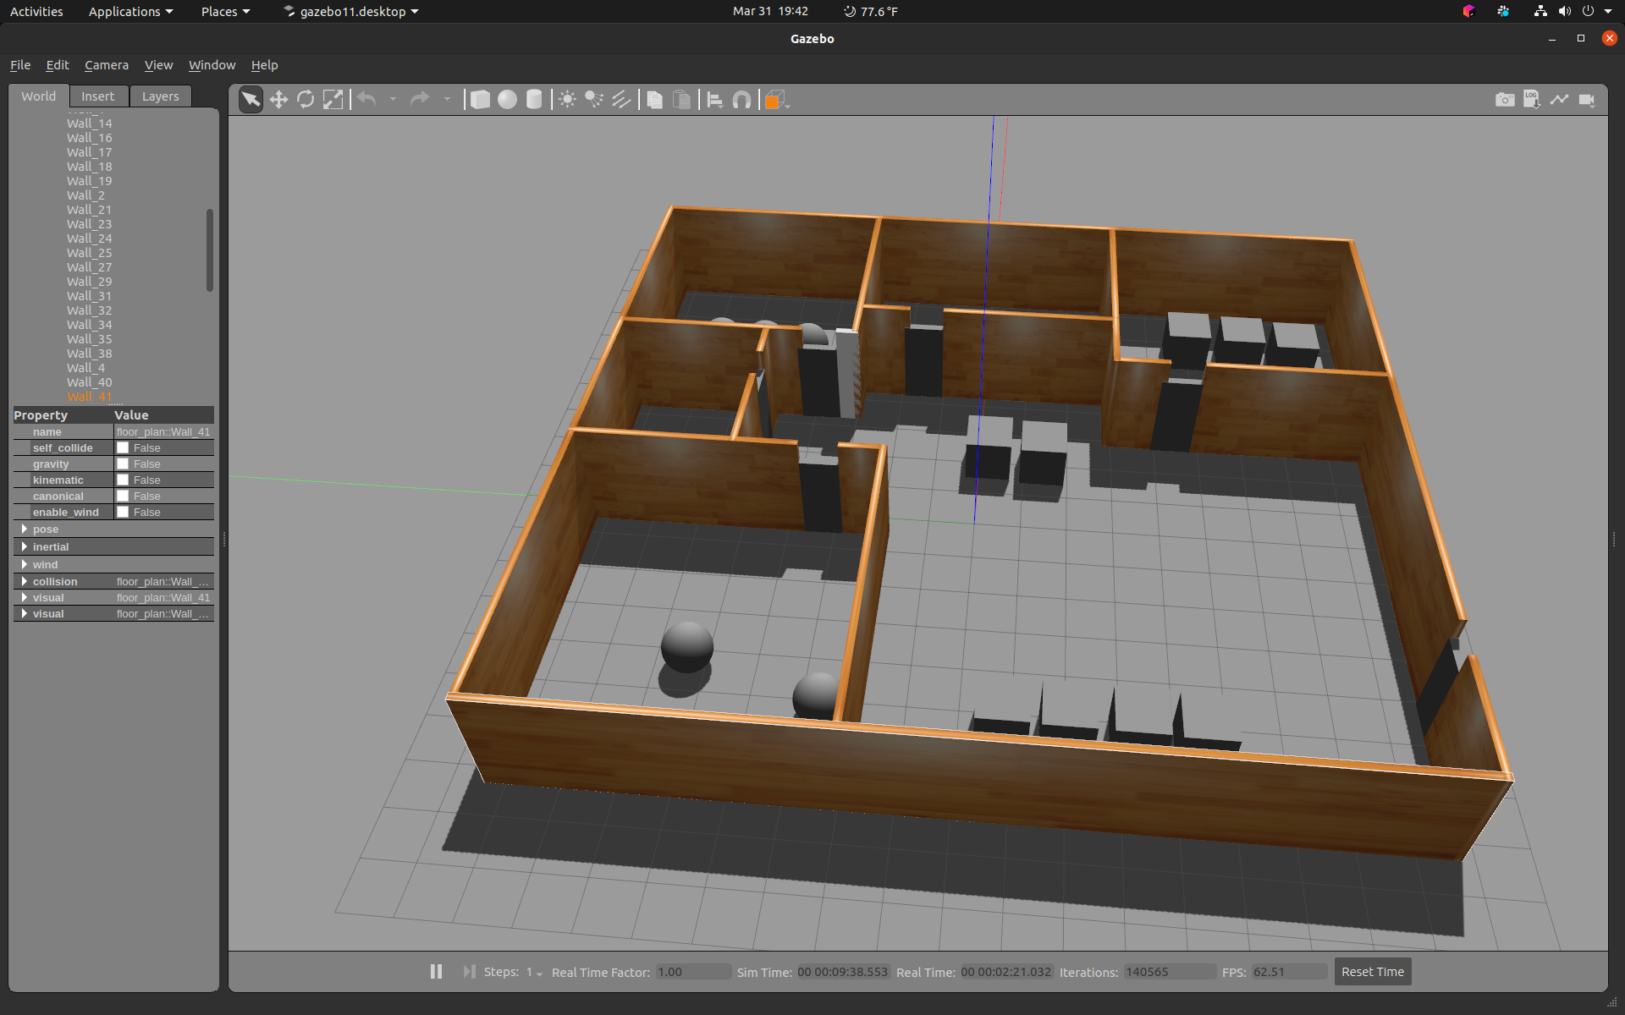Add a directional light

(x=621, y=100)
